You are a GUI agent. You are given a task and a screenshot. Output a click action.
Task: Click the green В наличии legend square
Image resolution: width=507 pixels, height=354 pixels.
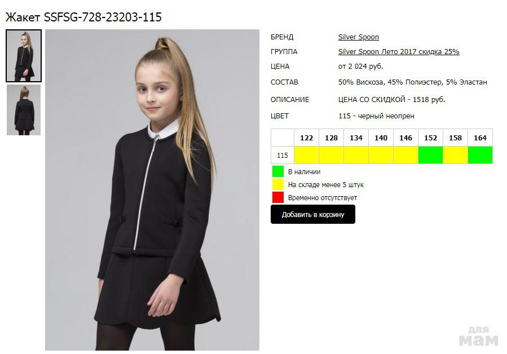278,171
